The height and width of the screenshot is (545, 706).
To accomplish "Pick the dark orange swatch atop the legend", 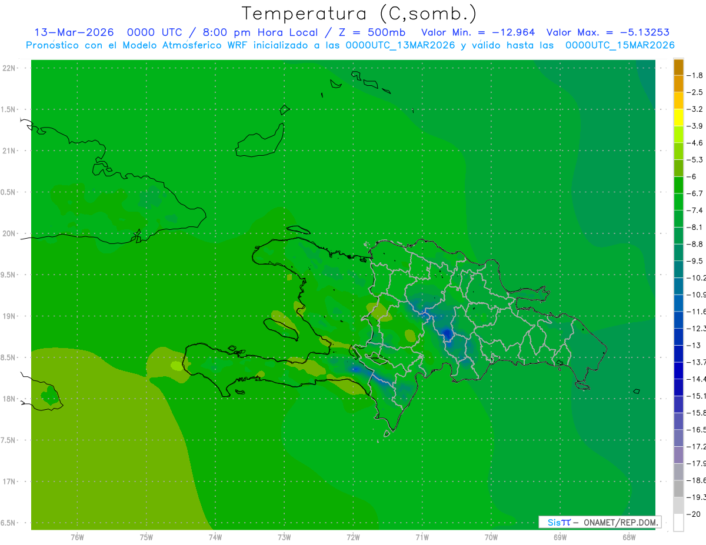I will coord(678,67).
